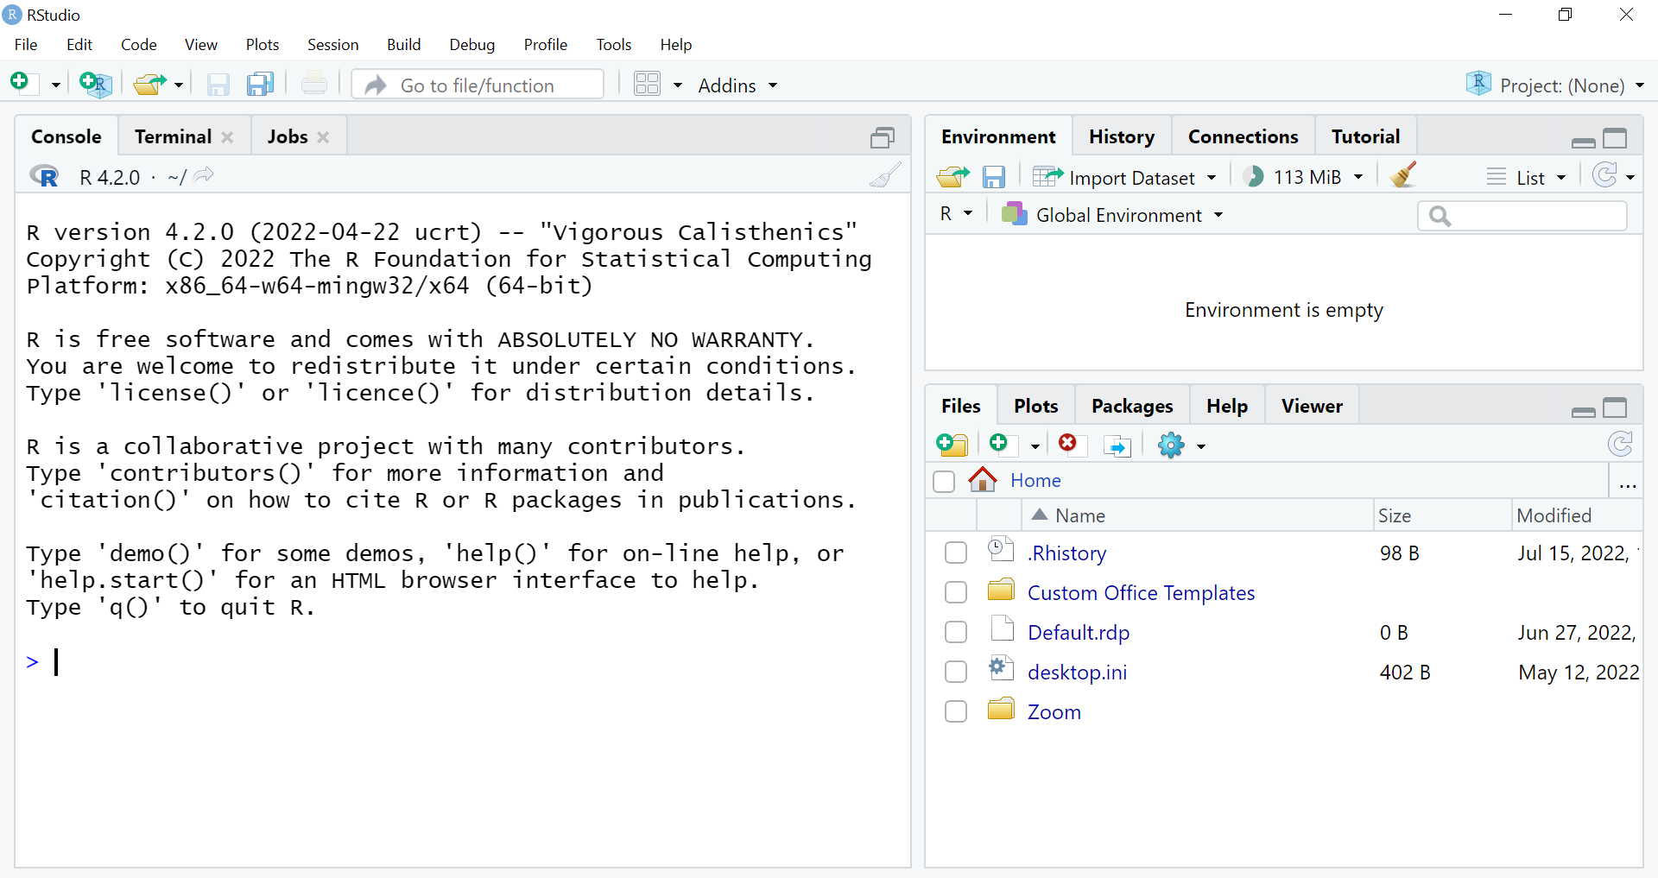
Task: Open the Project (None) dropdown
Action: tap(1555, 85)
